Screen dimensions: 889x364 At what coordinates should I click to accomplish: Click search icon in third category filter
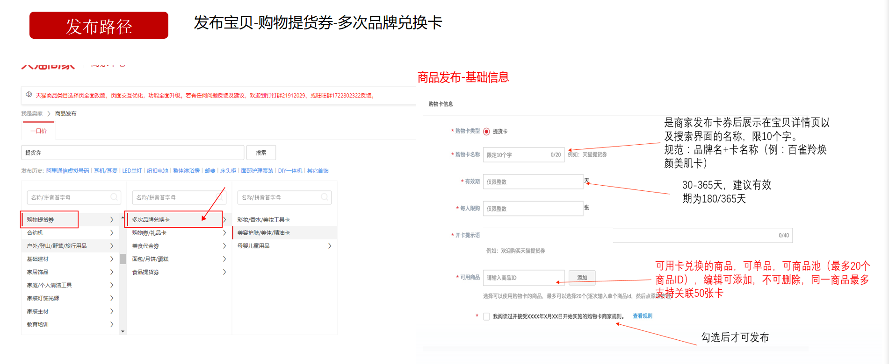[325, 197]
